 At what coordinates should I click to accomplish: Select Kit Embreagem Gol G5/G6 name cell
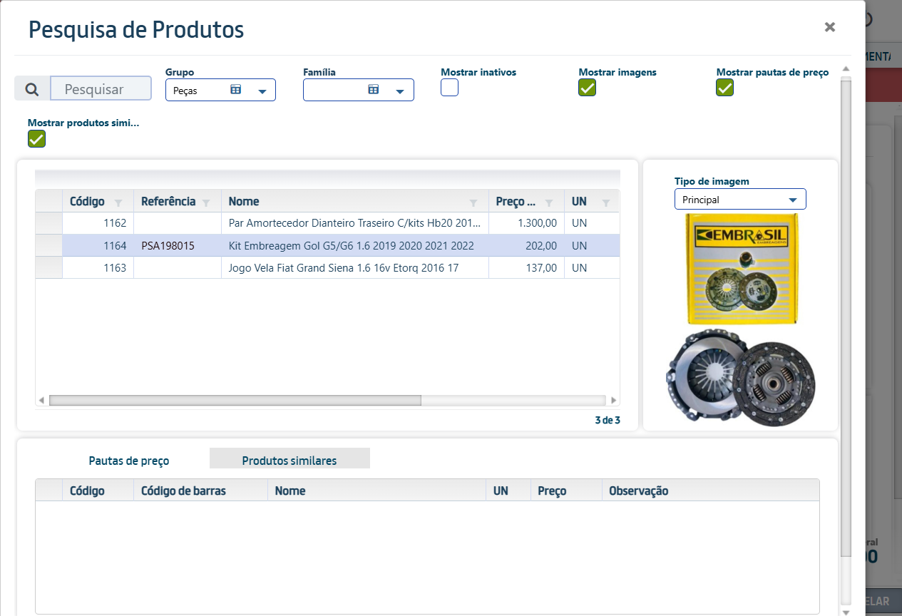[354, 246]
